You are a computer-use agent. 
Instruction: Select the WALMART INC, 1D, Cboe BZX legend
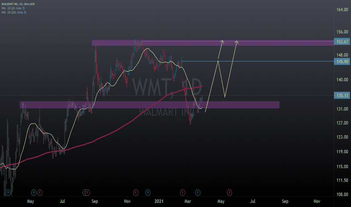tap(18, 4)
